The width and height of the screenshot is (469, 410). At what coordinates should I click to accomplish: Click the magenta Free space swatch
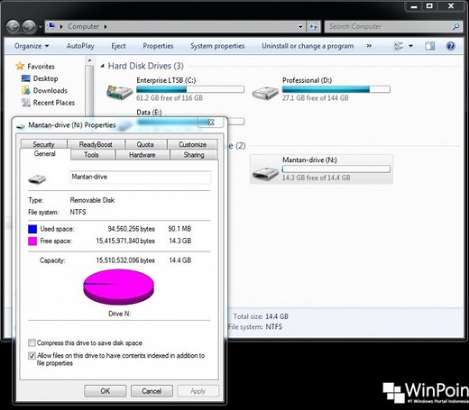pos(32,241)
